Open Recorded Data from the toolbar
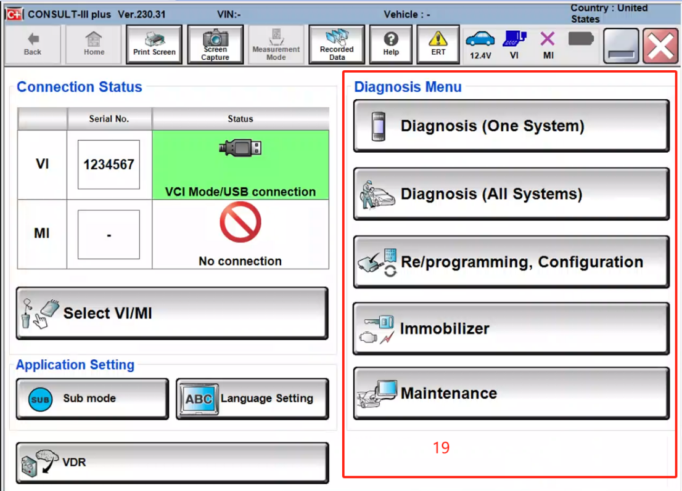 (x=337, y=44)
